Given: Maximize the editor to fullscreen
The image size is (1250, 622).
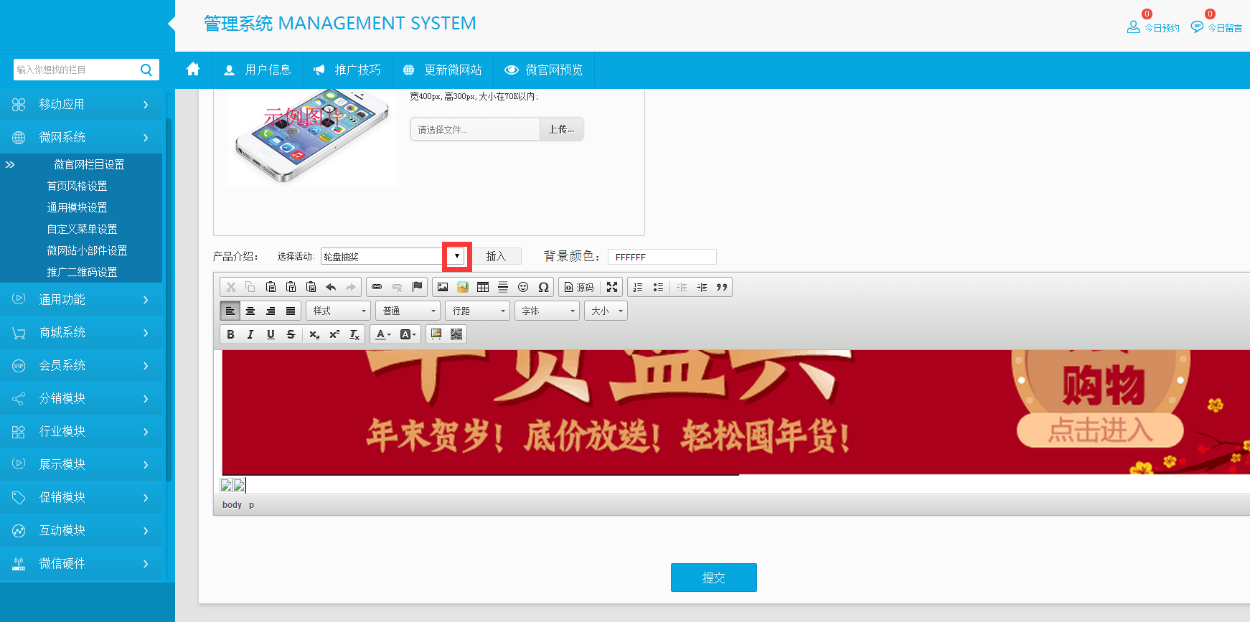Looking at the screenshot, I should pyautogui.click(x=612, y=287).
